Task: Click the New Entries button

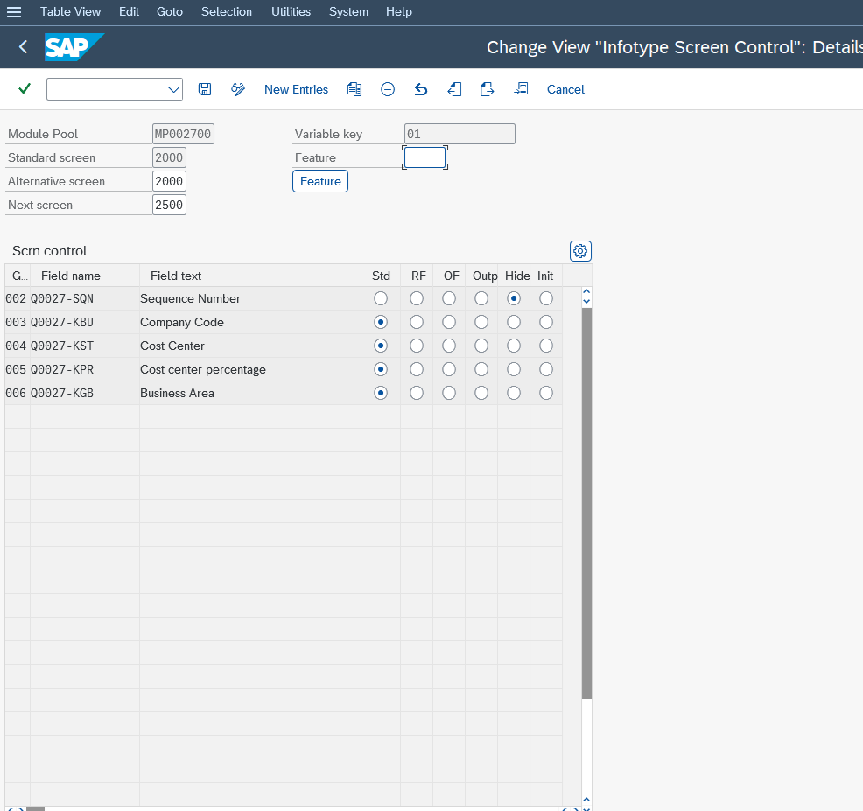Action: click(296, 90)
